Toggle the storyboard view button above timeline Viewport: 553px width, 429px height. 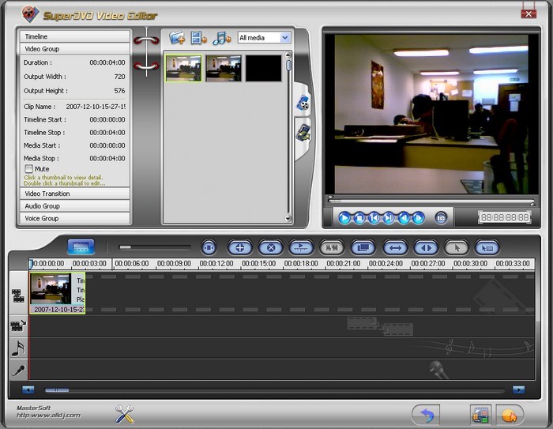pos(81,246)
